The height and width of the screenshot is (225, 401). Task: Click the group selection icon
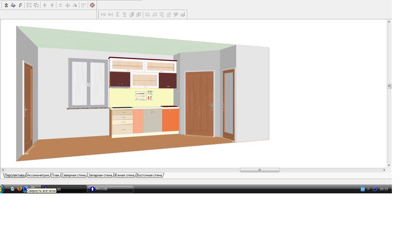29,5
